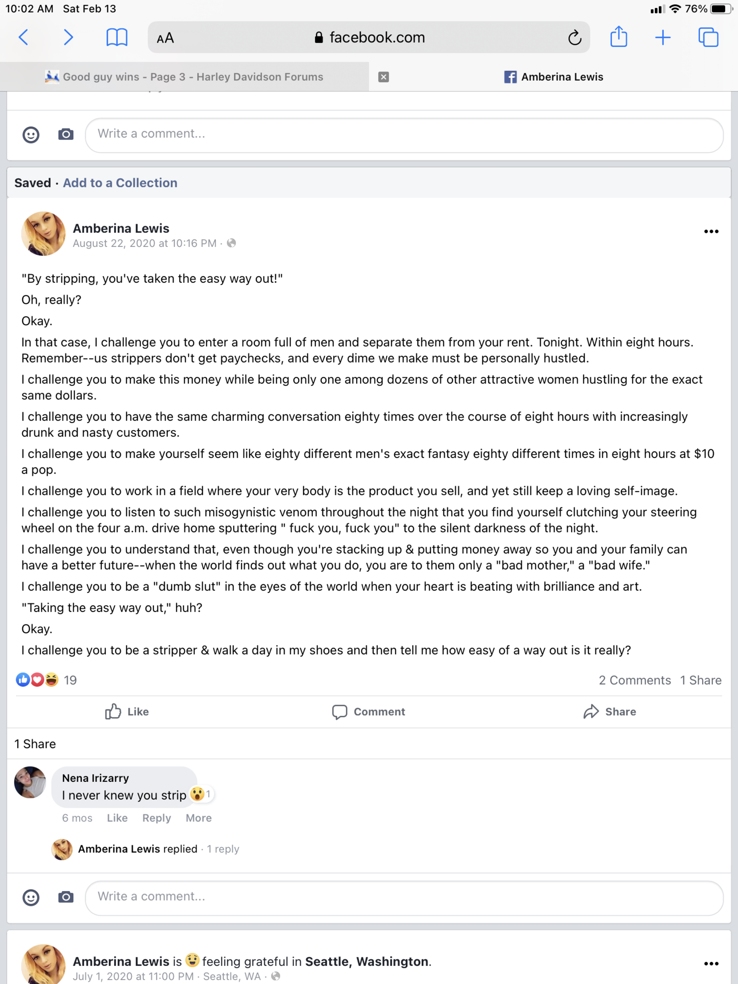
Task: Open Reader text size AA control
Action: pyautogui.click(x=165, y=38)
